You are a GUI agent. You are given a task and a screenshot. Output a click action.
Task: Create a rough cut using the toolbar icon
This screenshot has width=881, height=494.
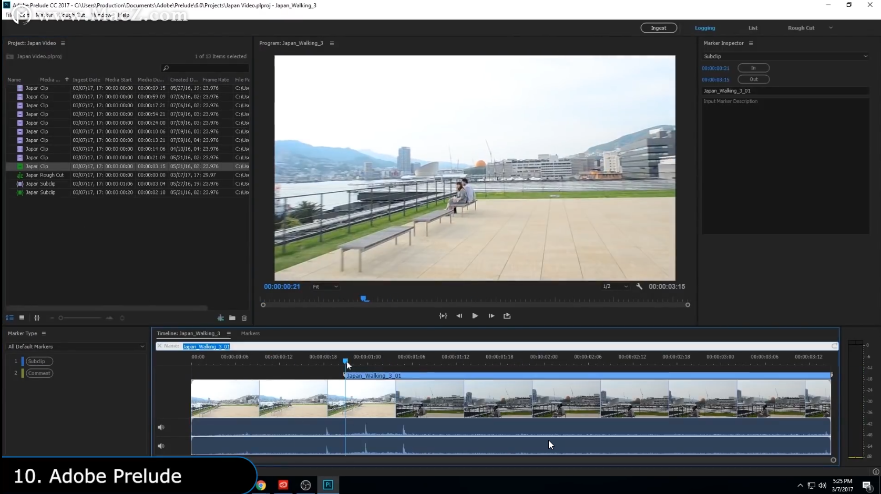[220, 318]
